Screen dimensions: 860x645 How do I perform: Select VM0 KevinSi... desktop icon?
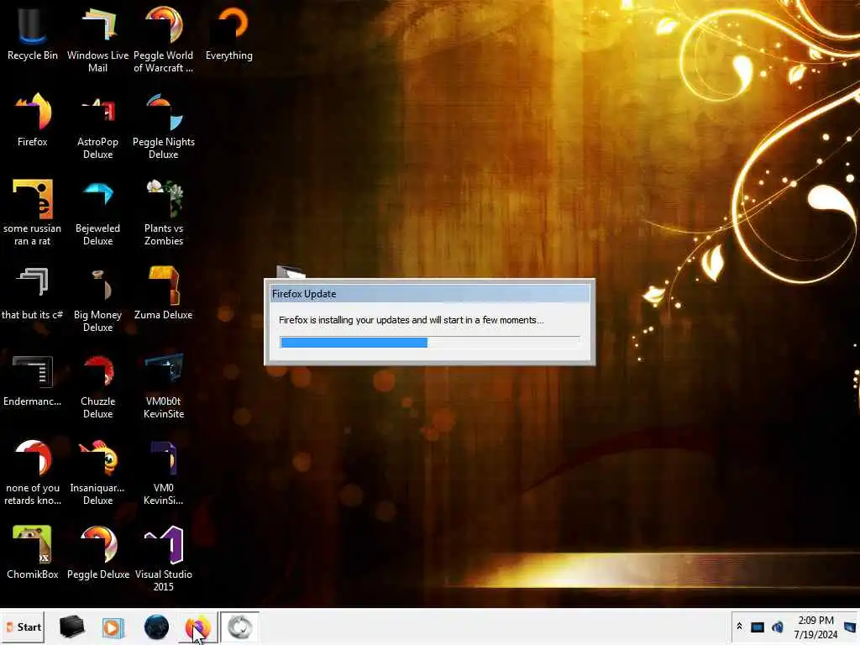coord(164,473)
